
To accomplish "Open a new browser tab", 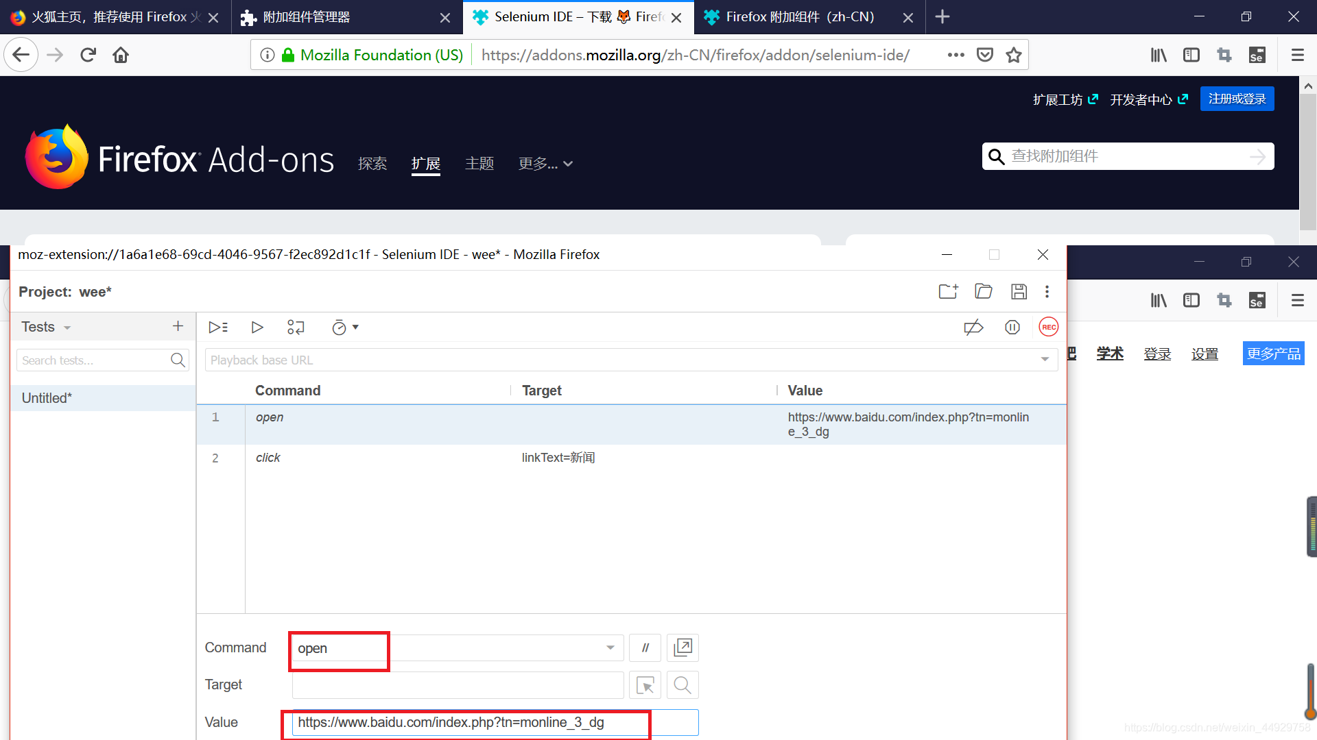I will click(x=942, y=16).
